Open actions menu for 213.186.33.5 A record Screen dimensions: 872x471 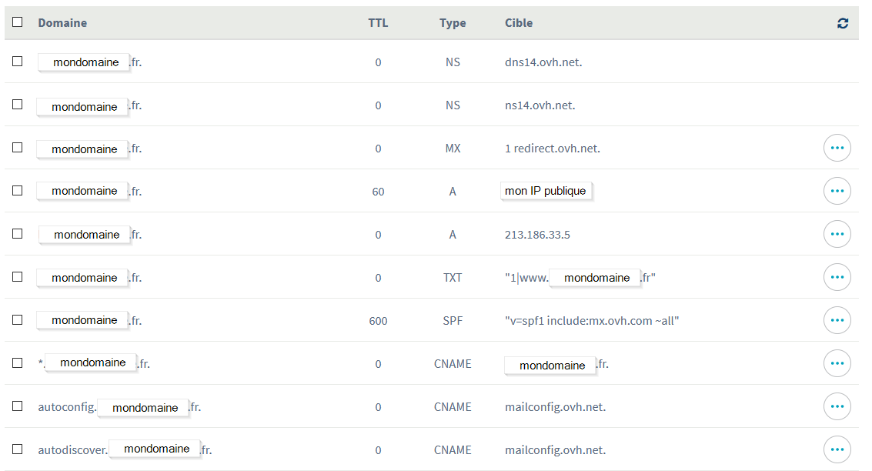[x=837, y=234]
